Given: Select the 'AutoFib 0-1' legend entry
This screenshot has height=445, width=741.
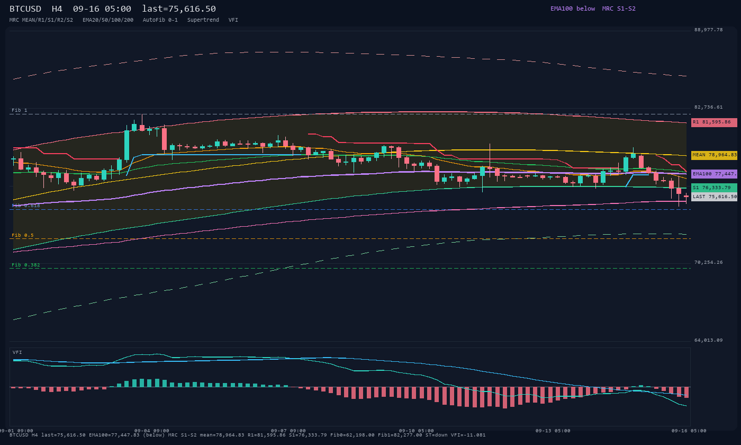Looking at the screenshot, I should [x=160, y=20].
